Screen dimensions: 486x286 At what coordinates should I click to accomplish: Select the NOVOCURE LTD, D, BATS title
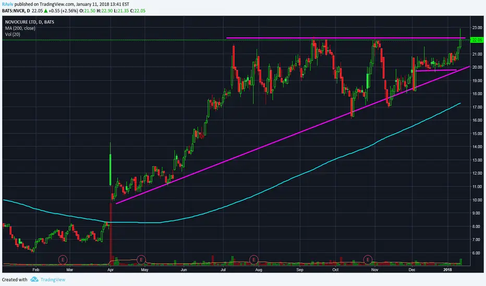(x=29, y=22)
